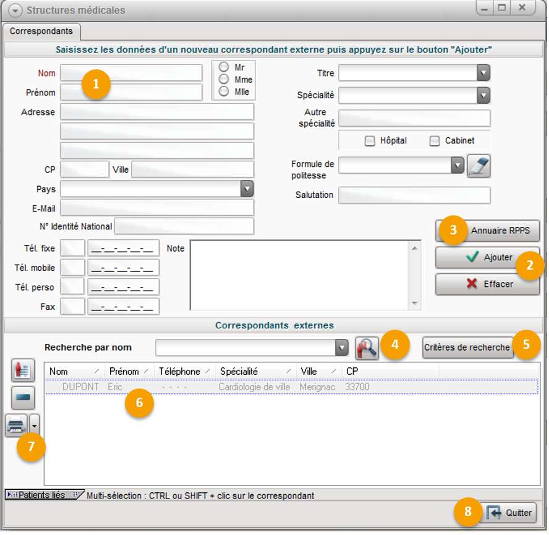Image resolution: width=549 pixels, height=535 pixels.
Task: Check the Hôpital checkbox
Action: click(x=370, y=140)
